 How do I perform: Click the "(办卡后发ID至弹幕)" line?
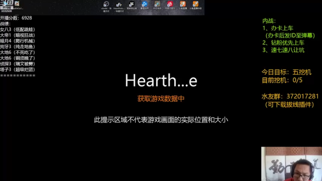pos(290,35)
